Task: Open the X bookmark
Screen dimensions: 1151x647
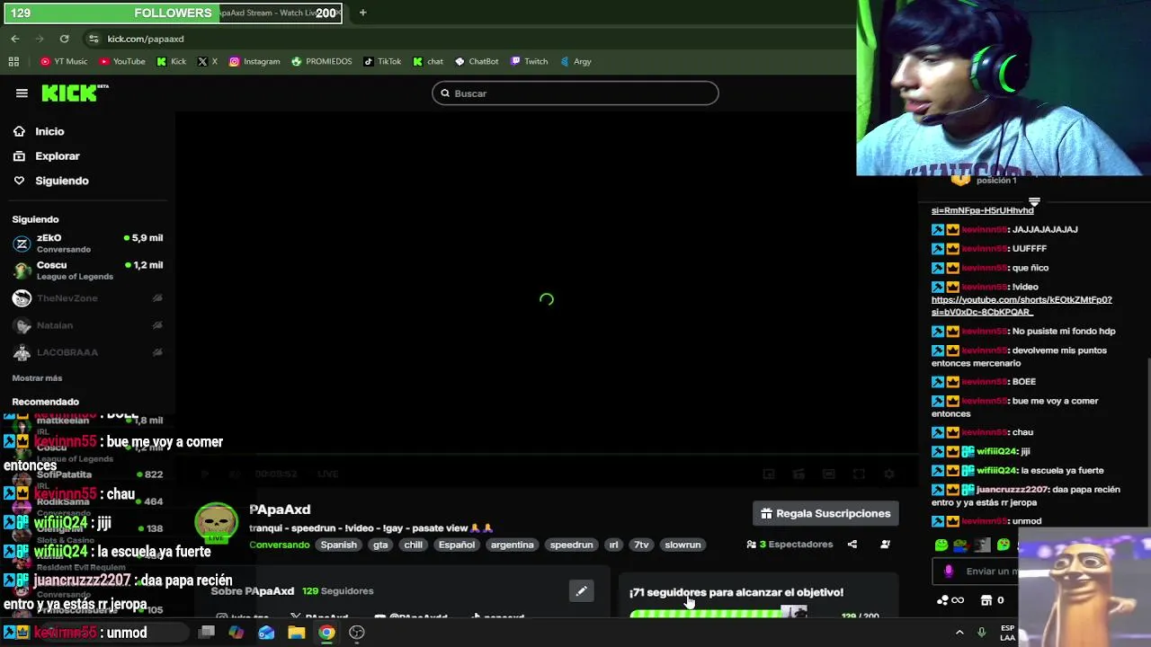Action: click(208, 61)
